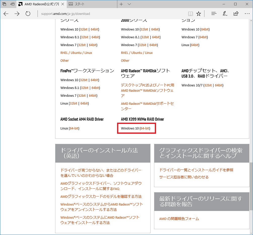Open AMDグラフィックスドライバー FAQ link
Viewport: 253px width, 235px height.
click(x=101, y=186)
